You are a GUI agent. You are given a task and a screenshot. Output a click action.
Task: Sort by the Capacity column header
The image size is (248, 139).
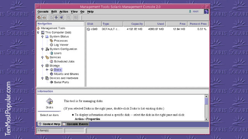(134, 24)
